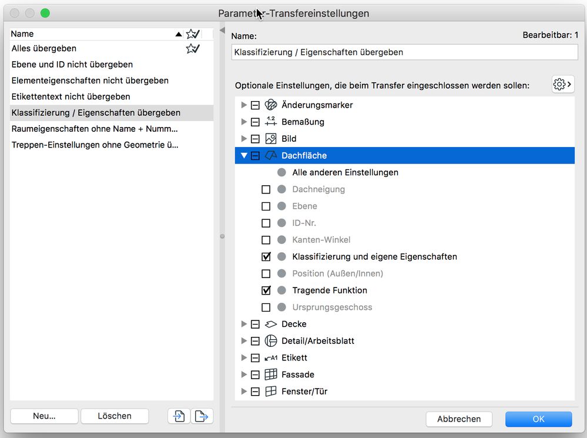Click the Bild image icon

tap(270, 138)
